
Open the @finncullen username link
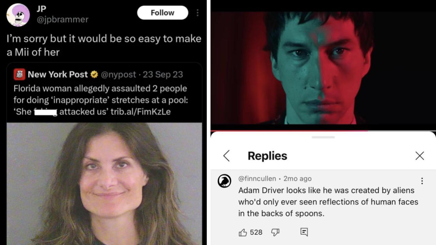click(257, 179)
